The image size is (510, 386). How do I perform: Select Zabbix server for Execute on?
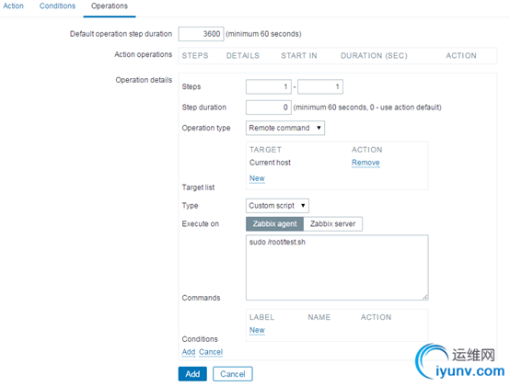click(x=332, y=224)
